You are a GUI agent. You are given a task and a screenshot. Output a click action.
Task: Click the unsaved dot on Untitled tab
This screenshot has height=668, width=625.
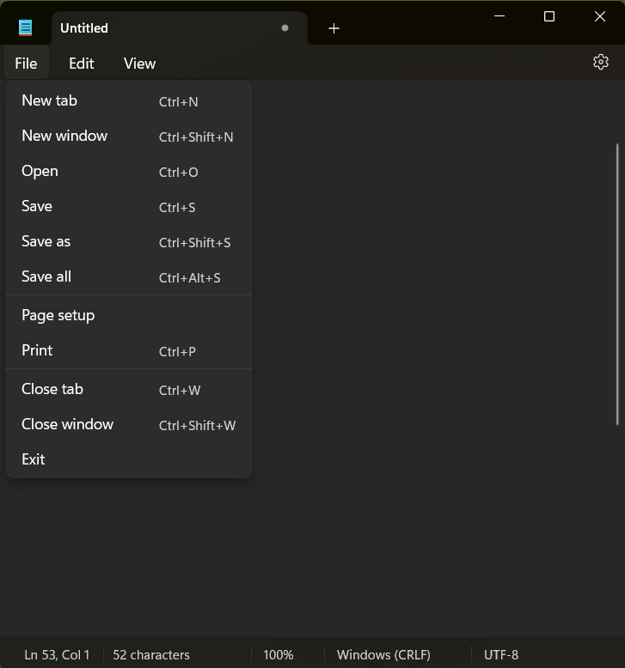[285, 28]
